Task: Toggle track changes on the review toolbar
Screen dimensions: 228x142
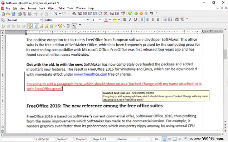Action: coord(36,26)
